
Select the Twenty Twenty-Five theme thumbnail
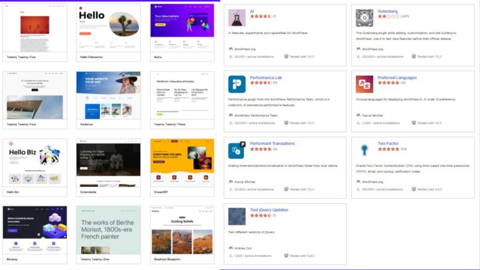coord(35,28)
